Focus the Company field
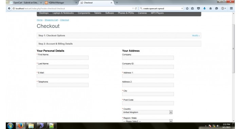Image resolution: width=241 pixels, height=129 pixels. pyautogui.click(x=148, y=58)
